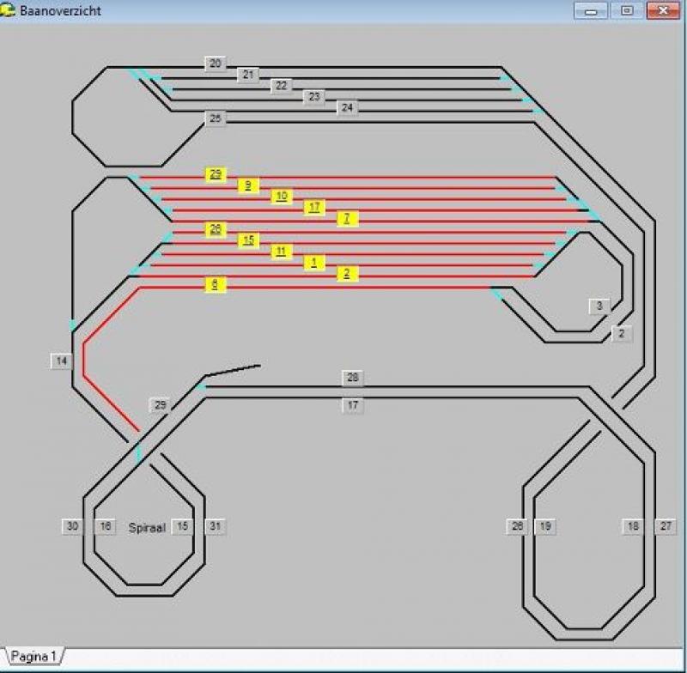Click gray block label 3

[599, 306]
